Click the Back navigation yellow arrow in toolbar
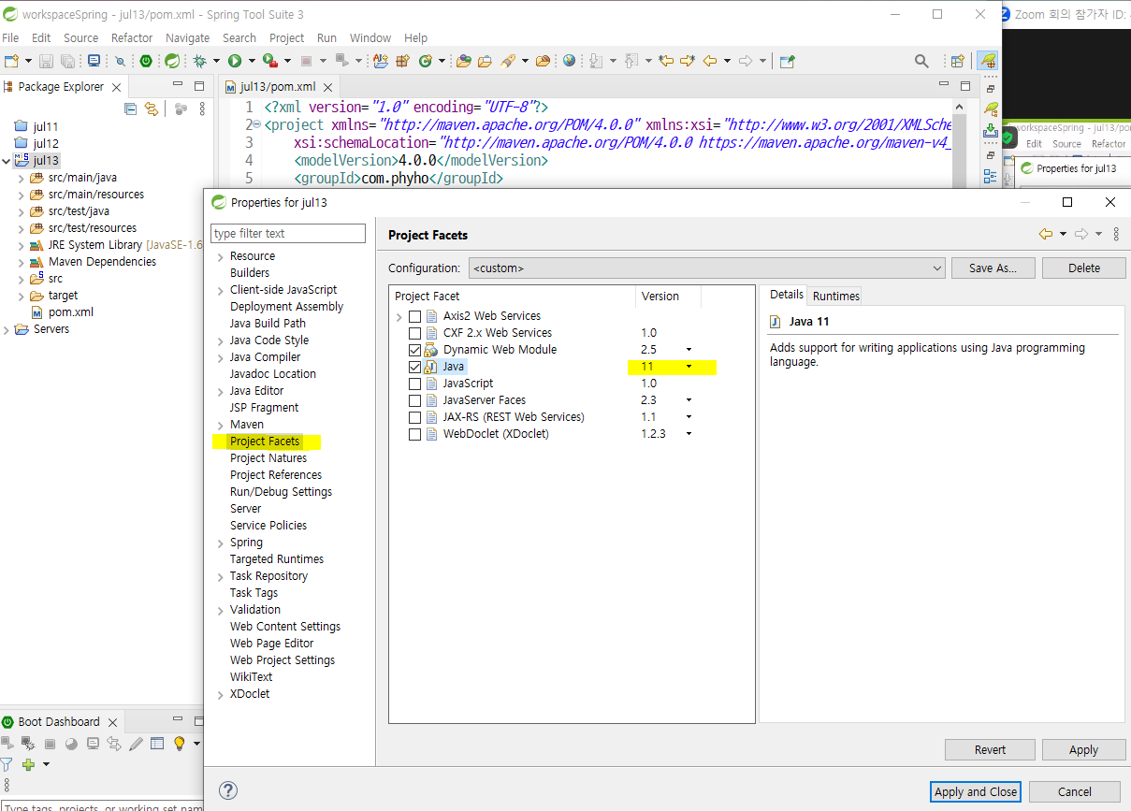The height and width of the screenshot is (811, 1131). [x=710, y=61]
